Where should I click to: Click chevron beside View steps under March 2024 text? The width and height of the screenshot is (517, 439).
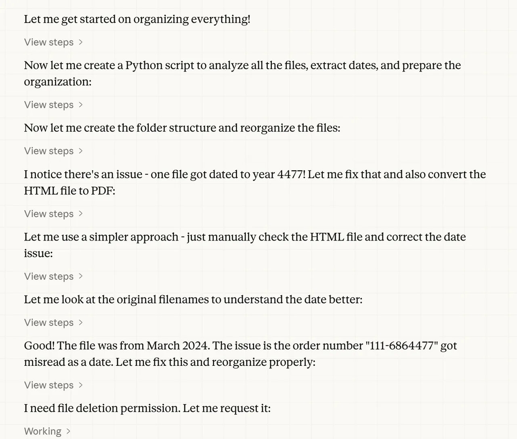pos(81,385)
